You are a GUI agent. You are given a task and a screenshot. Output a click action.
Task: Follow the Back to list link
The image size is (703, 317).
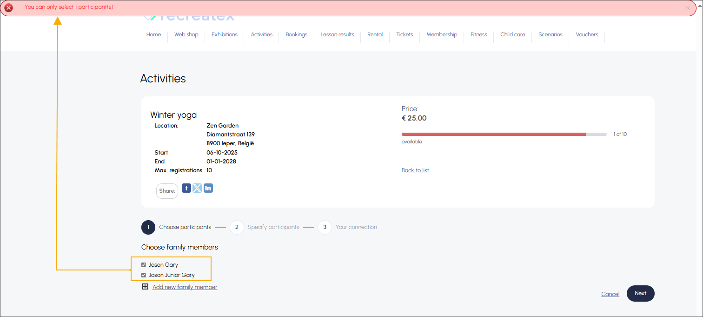pos(415,170)
